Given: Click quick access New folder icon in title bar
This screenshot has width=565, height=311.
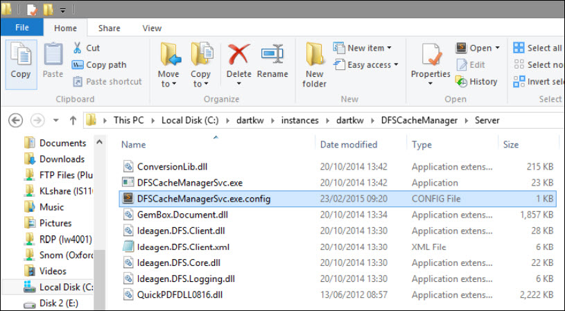Looking at the screenshot, I should point(48,10).
